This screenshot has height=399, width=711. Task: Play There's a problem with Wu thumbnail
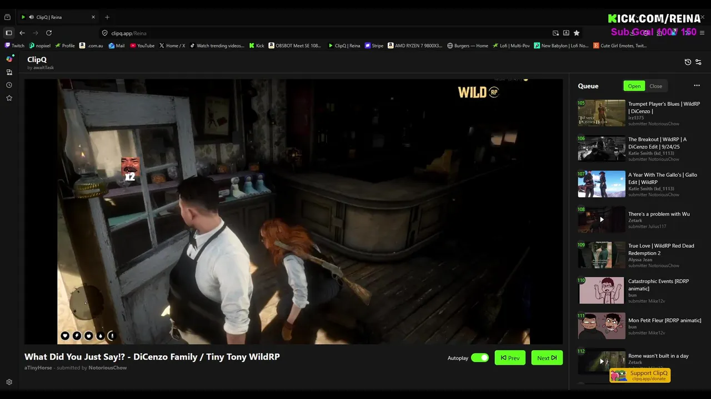point(602,219)
